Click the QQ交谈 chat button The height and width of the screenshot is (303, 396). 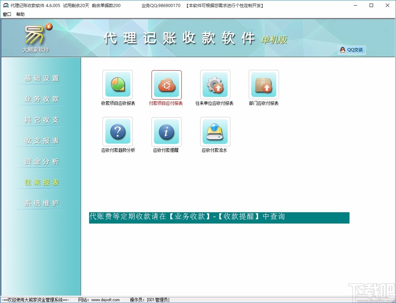(x=352, y=50)
